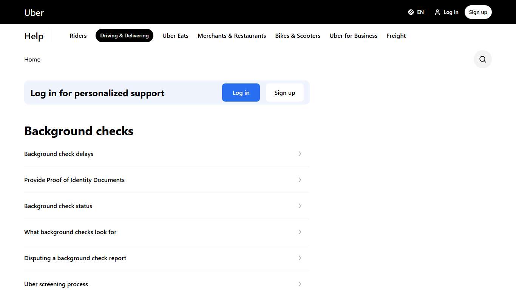
Task: Select the Uber Eats category
Action: pos(175,35)
